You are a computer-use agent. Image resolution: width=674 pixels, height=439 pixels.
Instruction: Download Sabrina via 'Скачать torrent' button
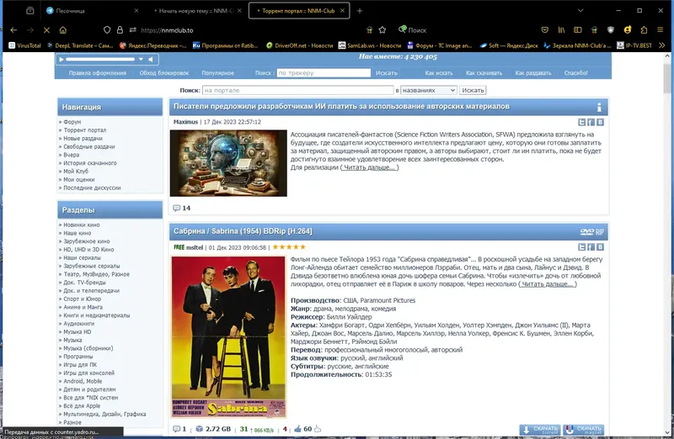(540, 430)
